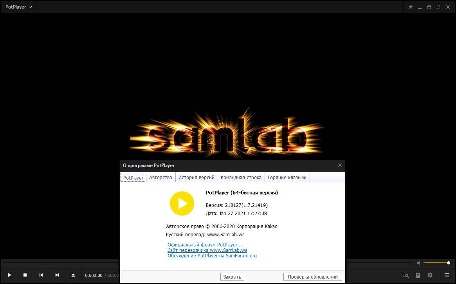Mute audio via the speaker icon
This screenshot has height=284, width=456.
pyautogui.click(x=419, y=263)
